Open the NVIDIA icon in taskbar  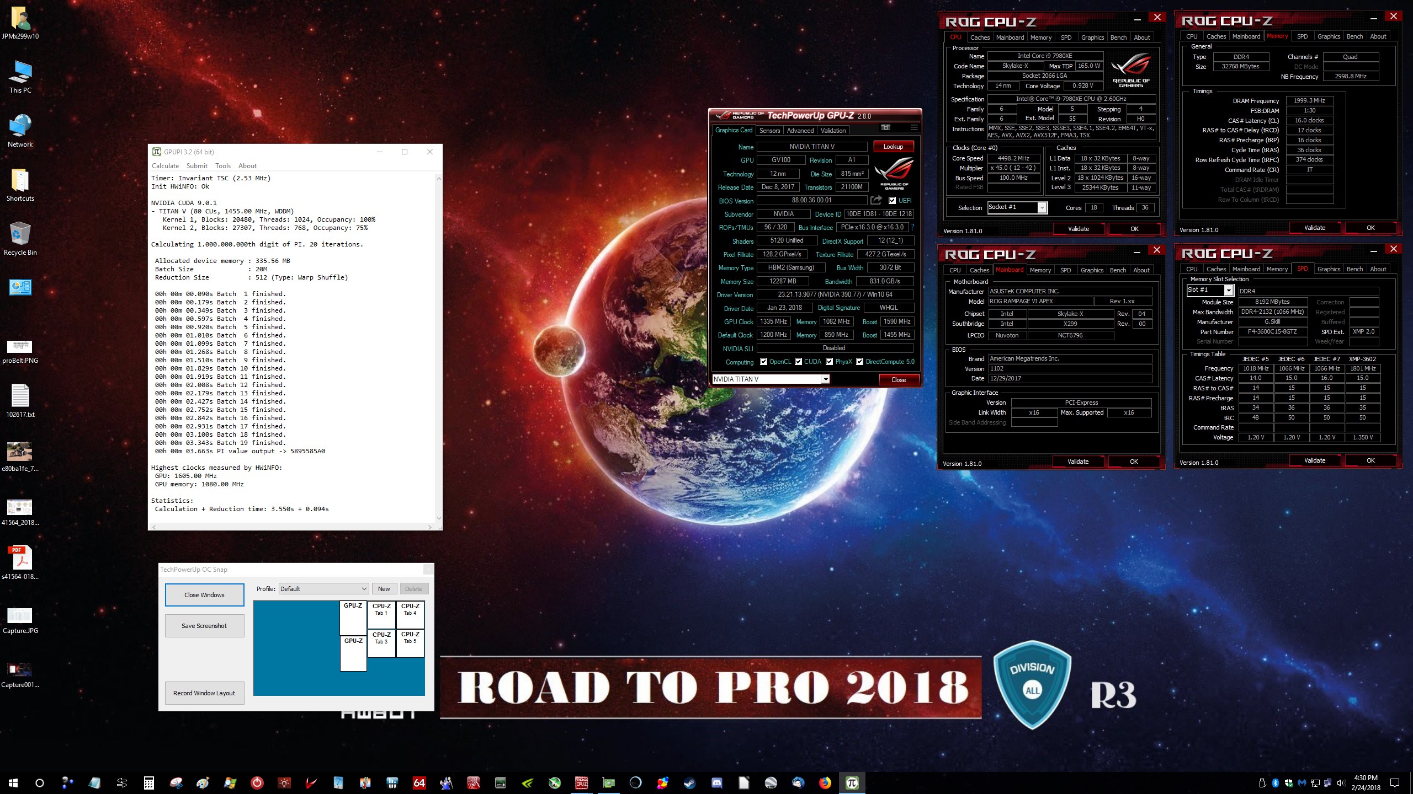pos(528,782)
